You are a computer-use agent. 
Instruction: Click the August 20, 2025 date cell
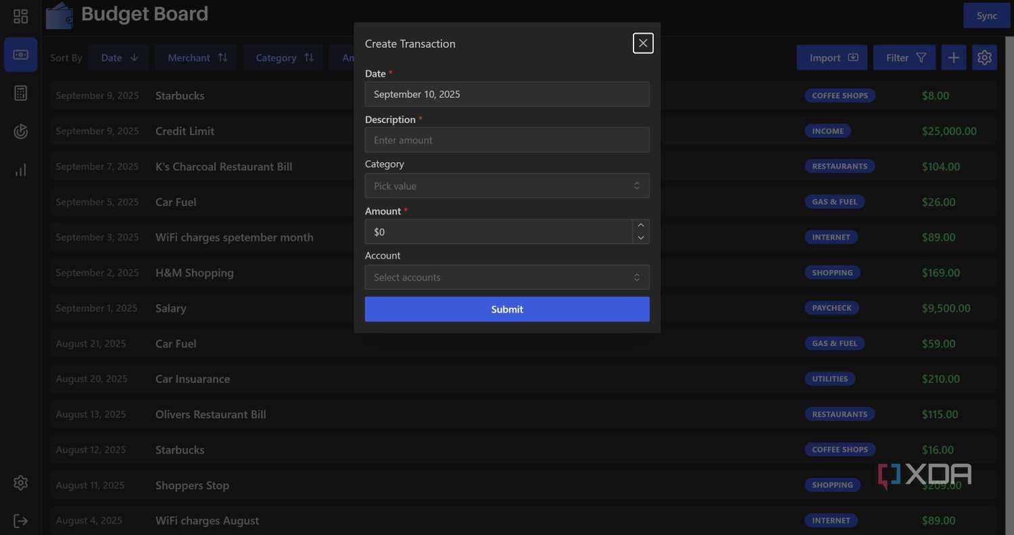tap(91, 379)
